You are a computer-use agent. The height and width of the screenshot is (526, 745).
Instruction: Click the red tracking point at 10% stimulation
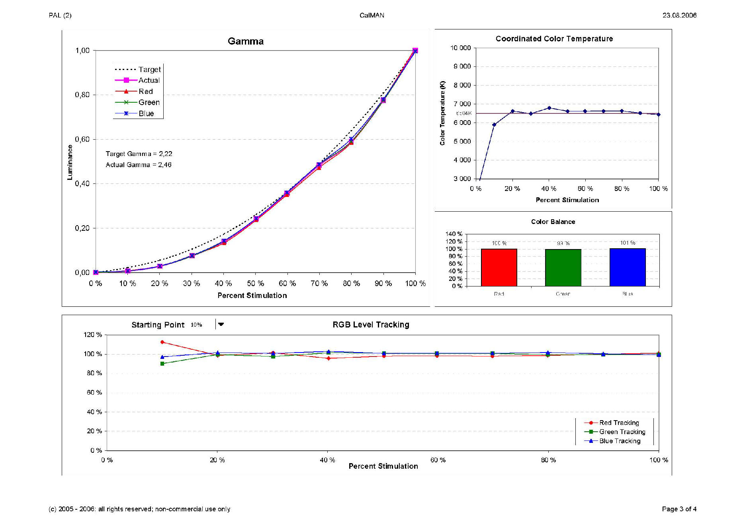[x=162, y=342]
